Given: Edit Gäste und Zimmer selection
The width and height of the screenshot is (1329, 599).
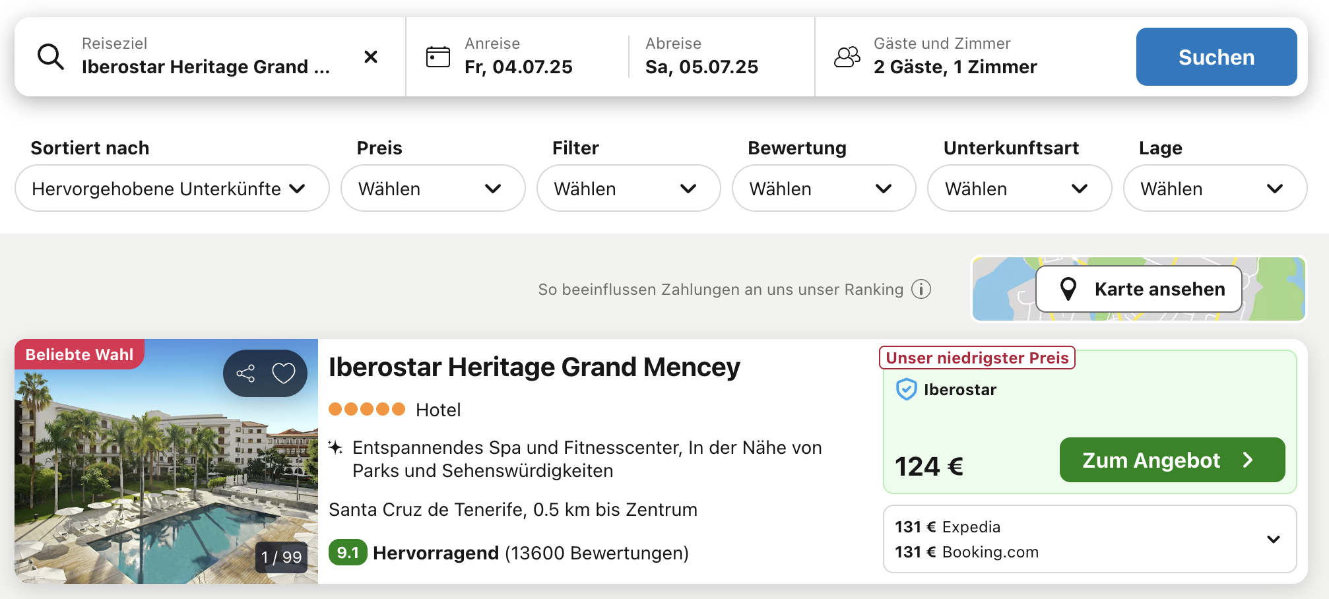Looking at the screenshot, I should pos(955,57).
